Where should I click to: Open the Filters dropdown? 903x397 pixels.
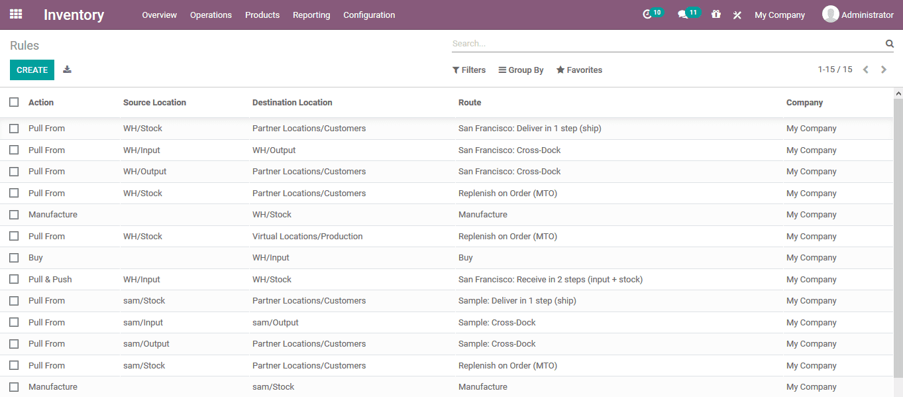click(x=469, y=70)
